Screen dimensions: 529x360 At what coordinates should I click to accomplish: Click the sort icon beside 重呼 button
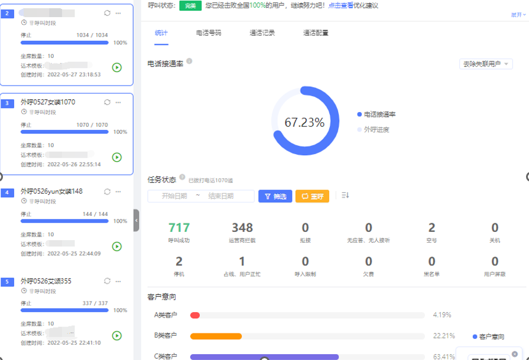pos(345,195)
